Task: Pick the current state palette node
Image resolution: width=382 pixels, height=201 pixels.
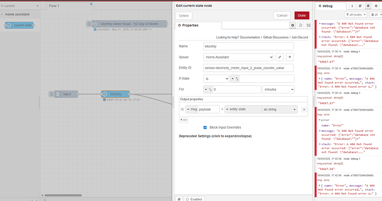Action: (19, 25)
